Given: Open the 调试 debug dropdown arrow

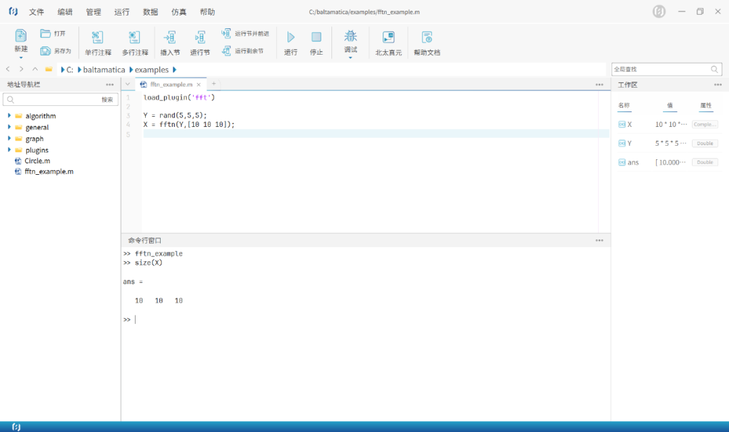Looking at the screenshot, I should [x=350, y=58].
